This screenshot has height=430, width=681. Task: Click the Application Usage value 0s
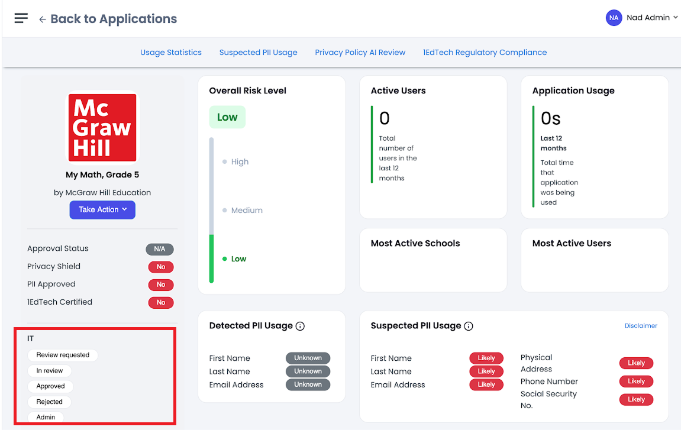[x=551, y=118]
